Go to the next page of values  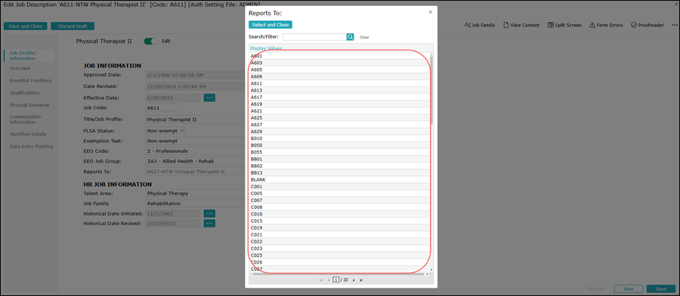(354, 280)
